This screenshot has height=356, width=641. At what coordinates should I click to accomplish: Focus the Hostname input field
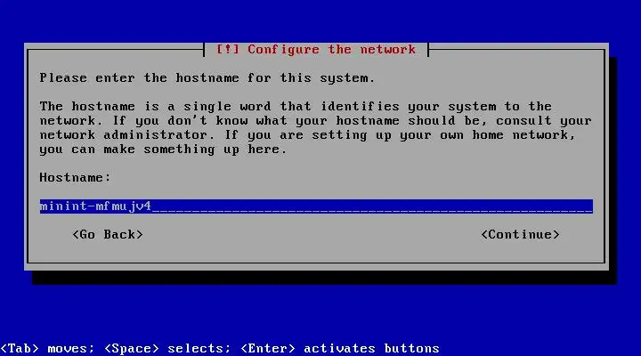pos(316,206)
